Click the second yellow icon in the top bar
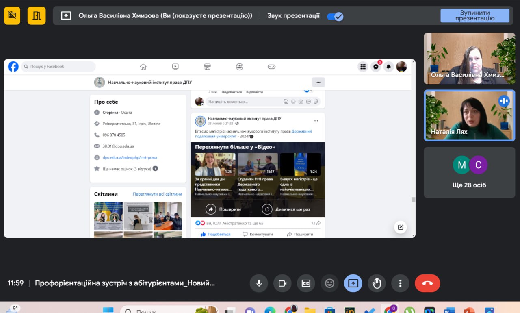This screenshot has height=313, width=520. (37, 15)
